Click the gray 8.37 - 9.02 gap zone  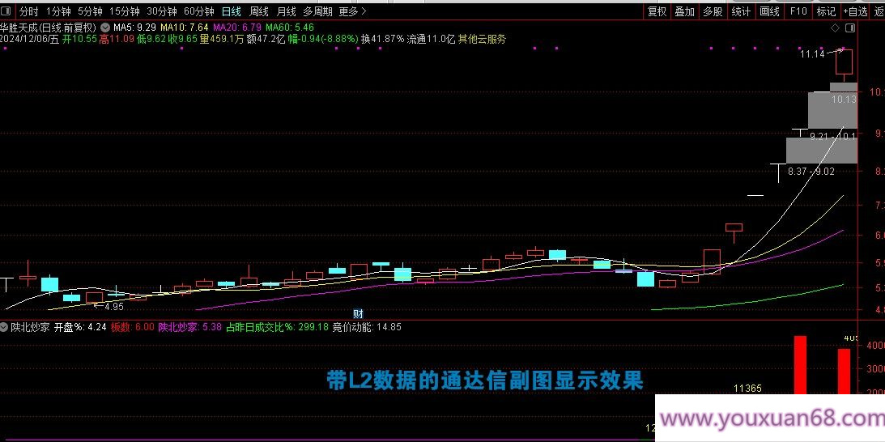pyautogui.click(x=822, y=150)
